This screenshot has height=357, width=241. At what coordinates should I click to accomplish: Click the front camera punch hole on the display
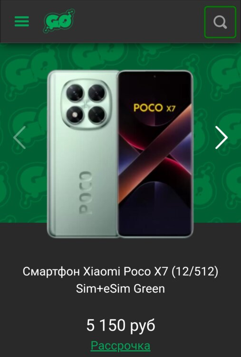154,77
